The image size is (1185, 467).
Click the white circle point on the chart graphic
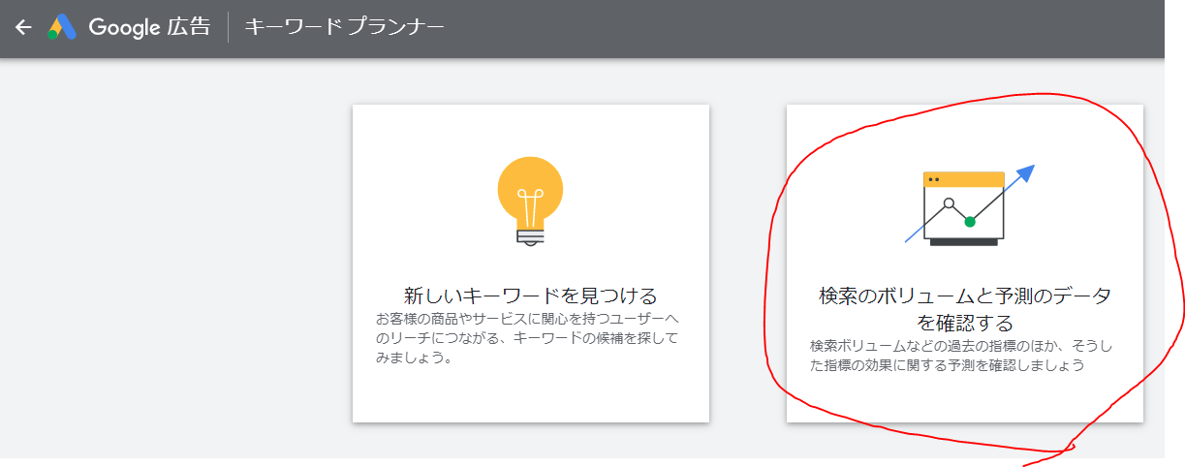point(949,203)
